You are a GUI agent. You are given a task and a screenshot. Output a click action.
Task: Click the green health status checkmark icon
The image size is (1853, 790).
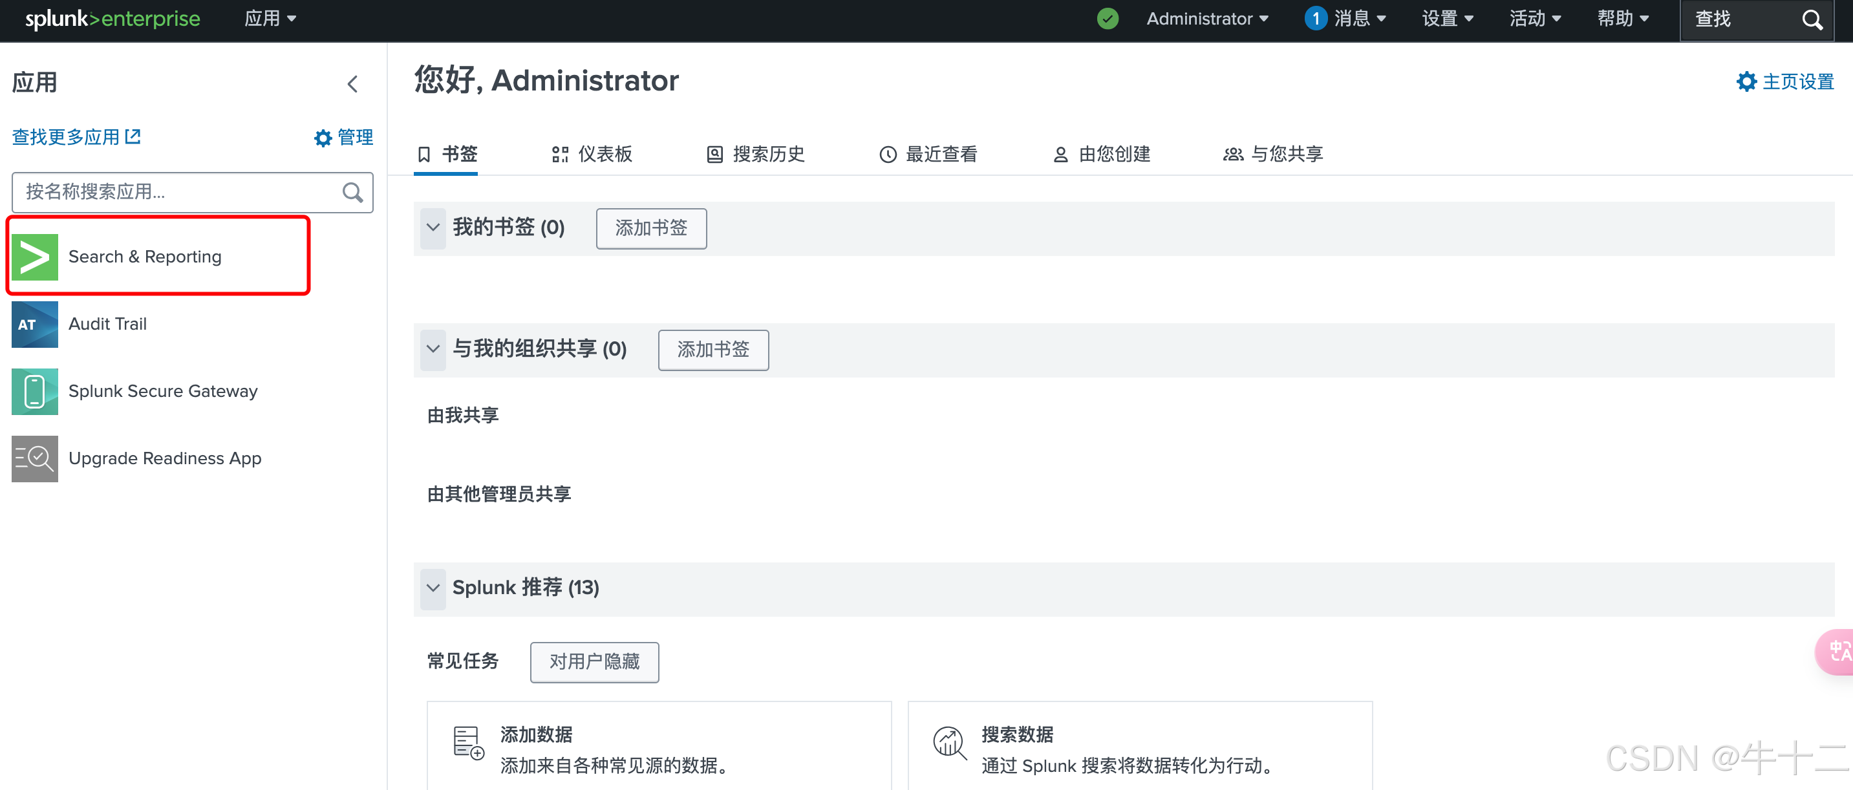1107,19
